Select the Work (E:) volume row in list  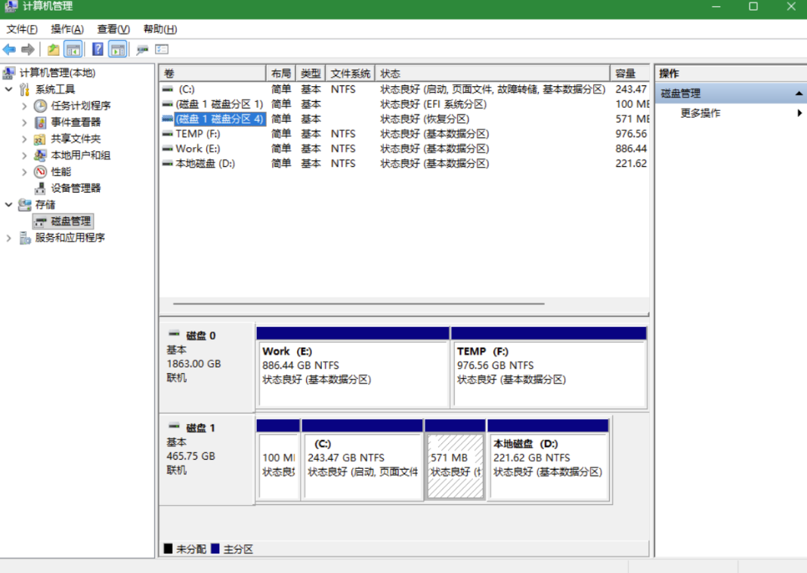(x=404, y=149)
